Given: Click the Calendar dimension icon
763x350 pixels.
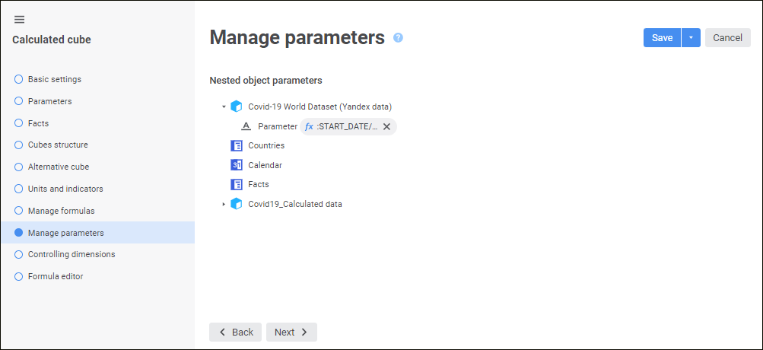Looking at the screenshot, I should click(237, 165).
